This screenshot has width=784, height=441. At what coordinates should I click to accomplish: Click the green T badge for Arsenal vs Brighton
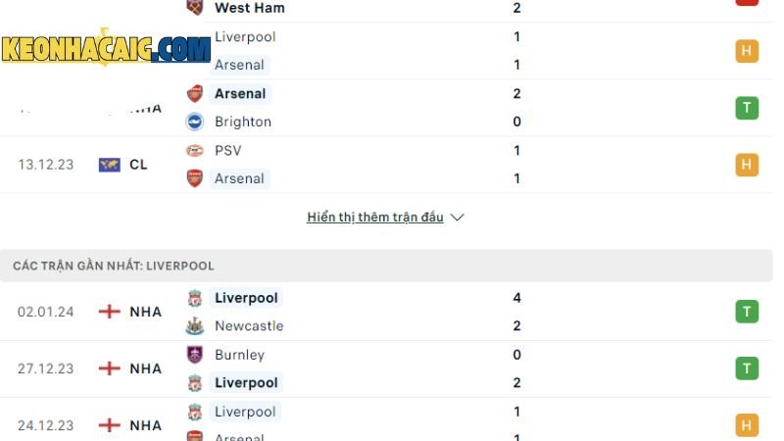tap(747, 108)
